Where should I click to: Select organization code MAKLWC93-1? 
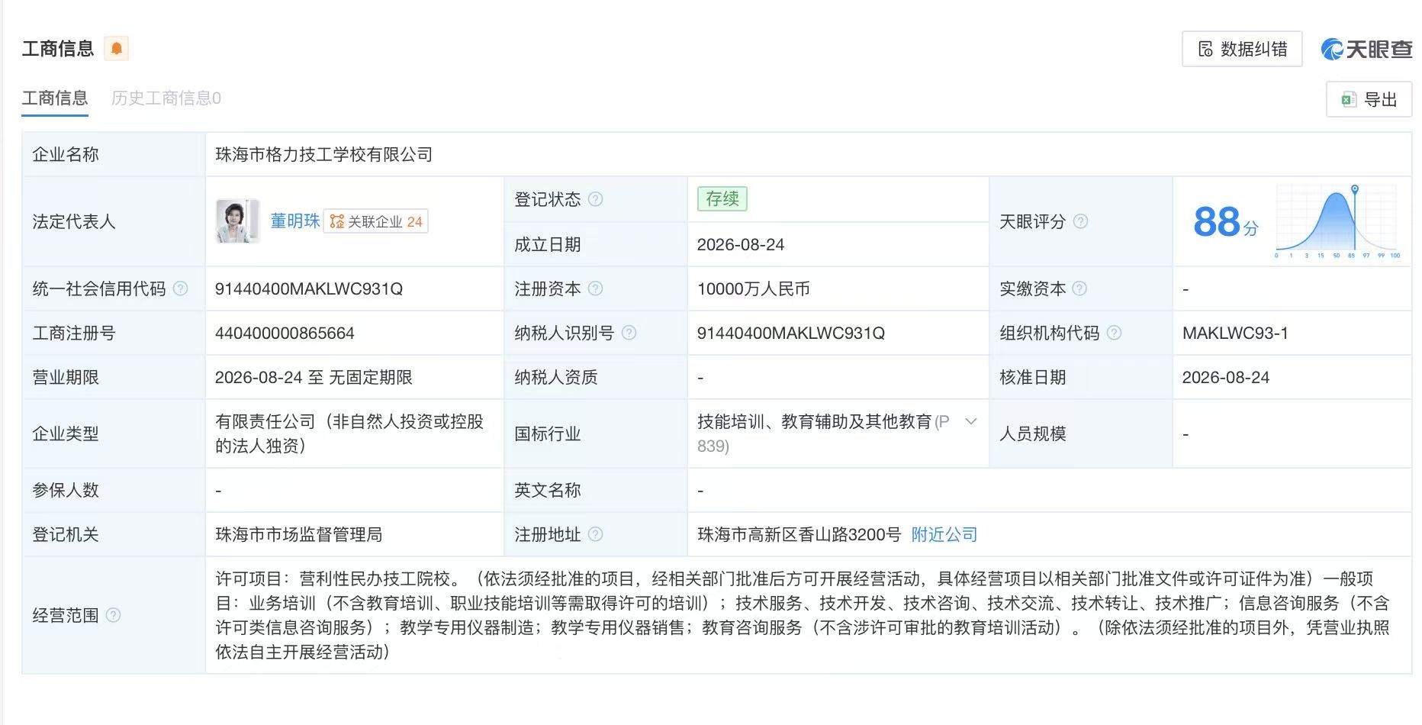1235,333
